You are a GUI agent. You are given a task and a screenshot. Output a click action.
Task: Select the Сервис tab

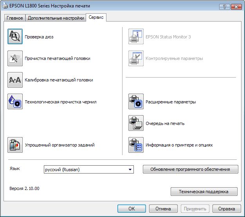[96, 17]
